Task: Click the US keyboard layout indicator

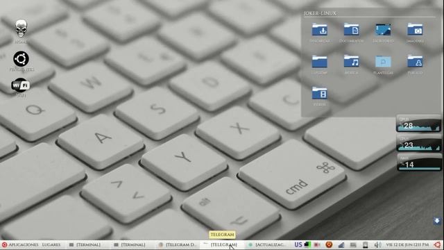Action: [298, 244]
